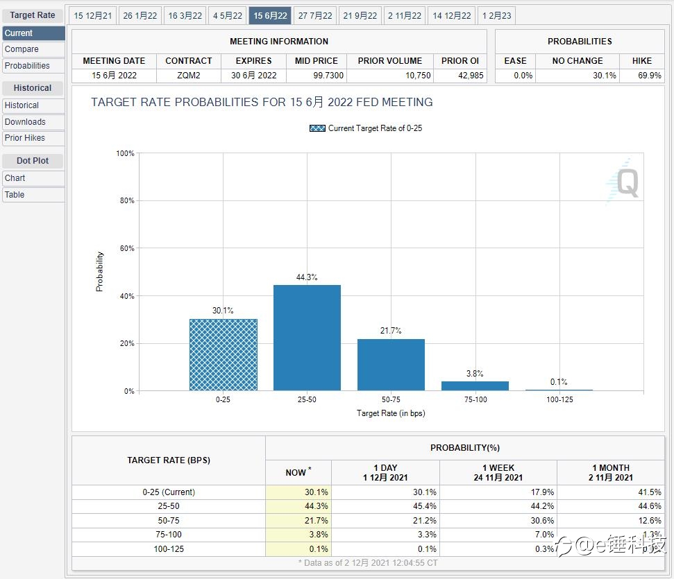This screenshot has width=674, height=579.
Task: Open the 16 3月22 meeting tab
Action: (185, 16)
